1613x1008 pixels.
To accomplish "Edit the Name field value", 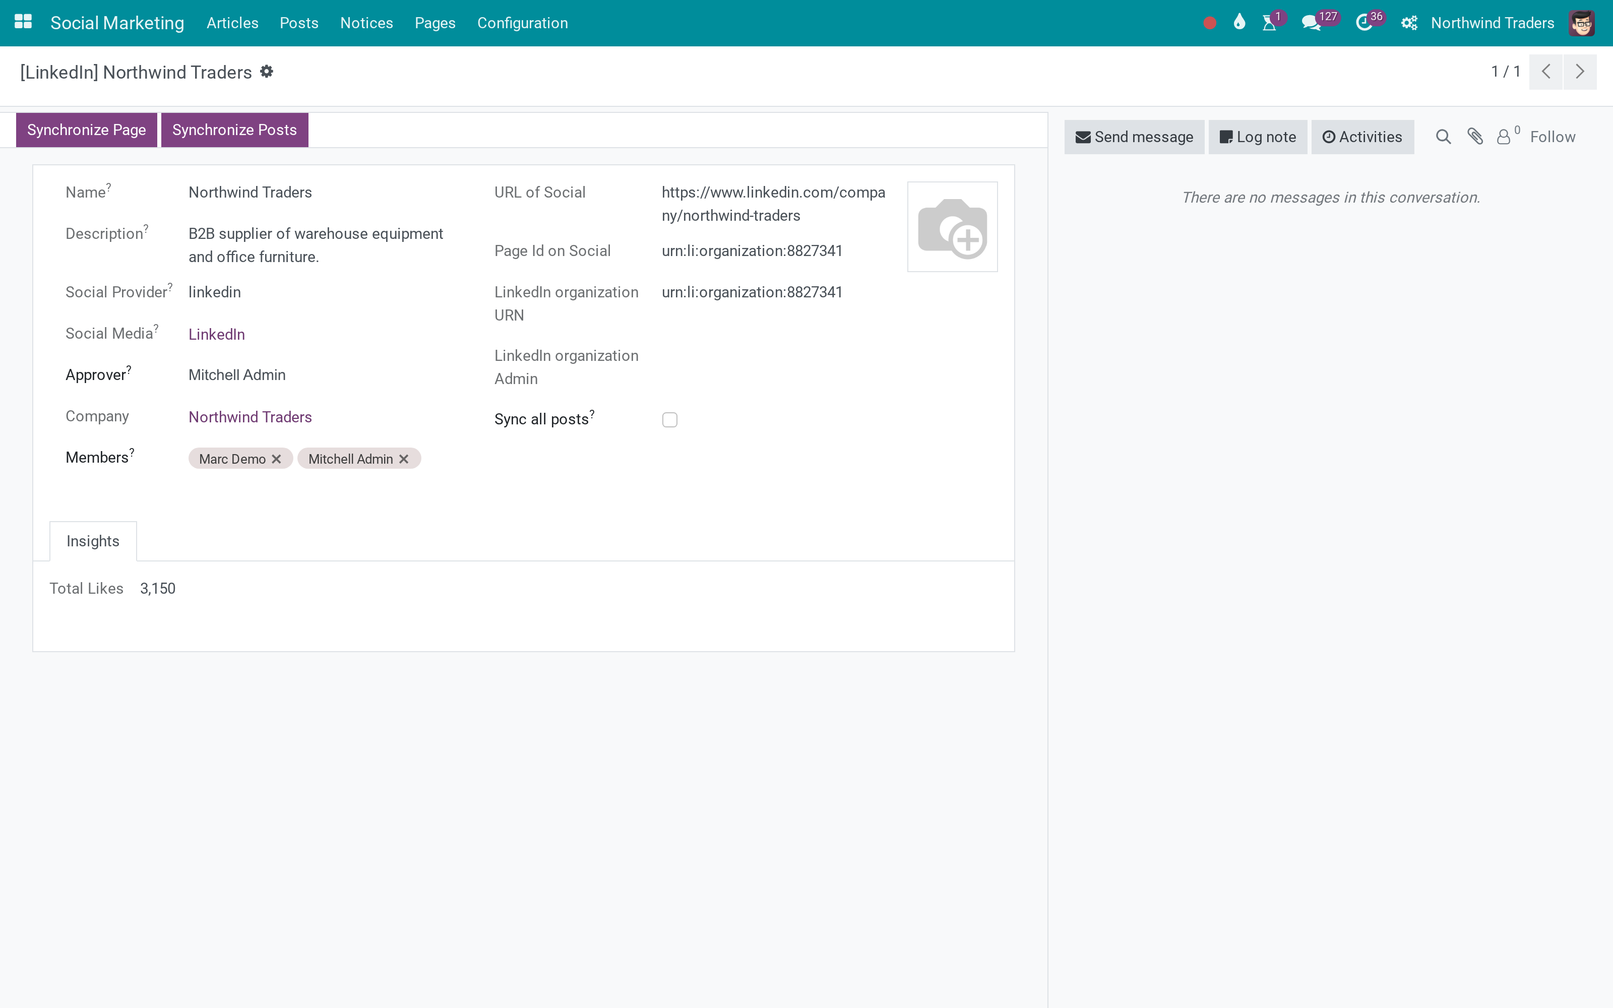I will [x=250, y=192].
